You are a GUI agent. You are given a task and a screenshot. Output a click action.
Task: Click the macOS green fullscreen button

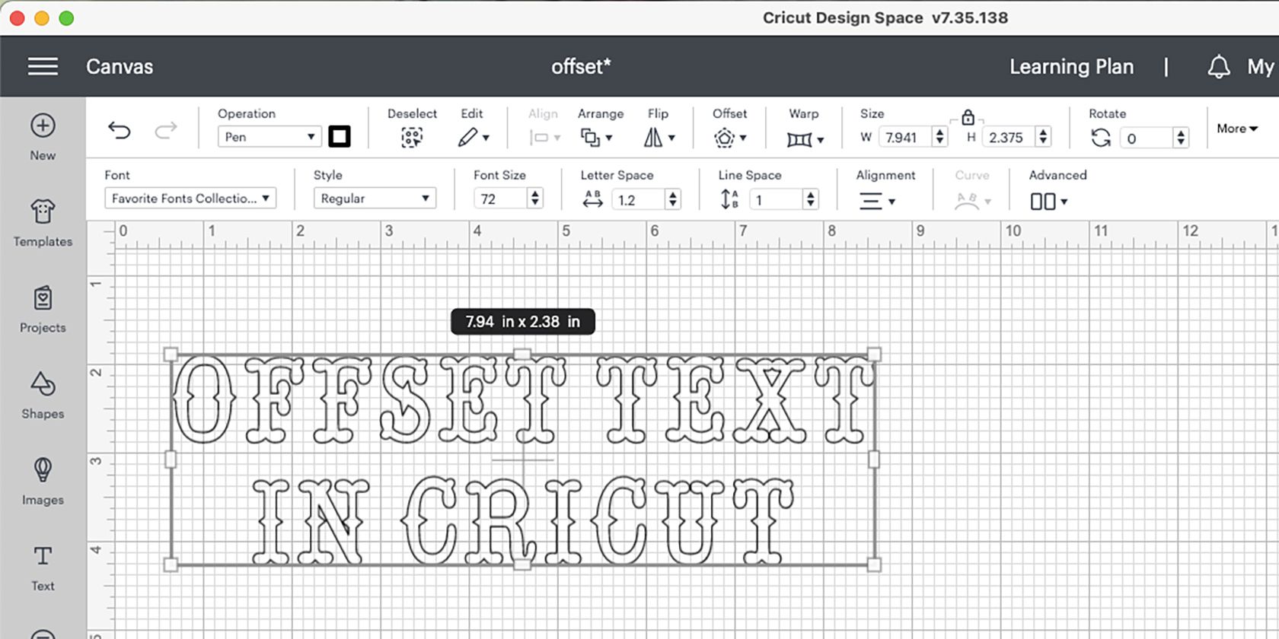[66, 17]
